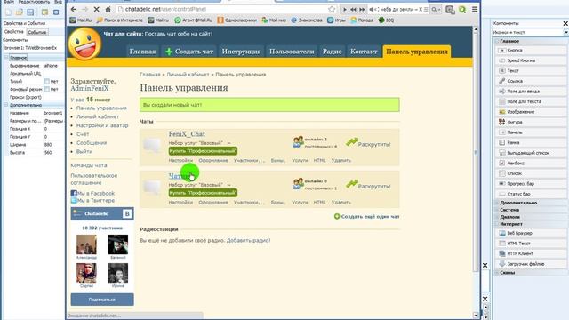The height and width of the screenshot is (320, 569).
Task: Click the Подписаться button
Action: pyautogui.click(x=102, y=300)
